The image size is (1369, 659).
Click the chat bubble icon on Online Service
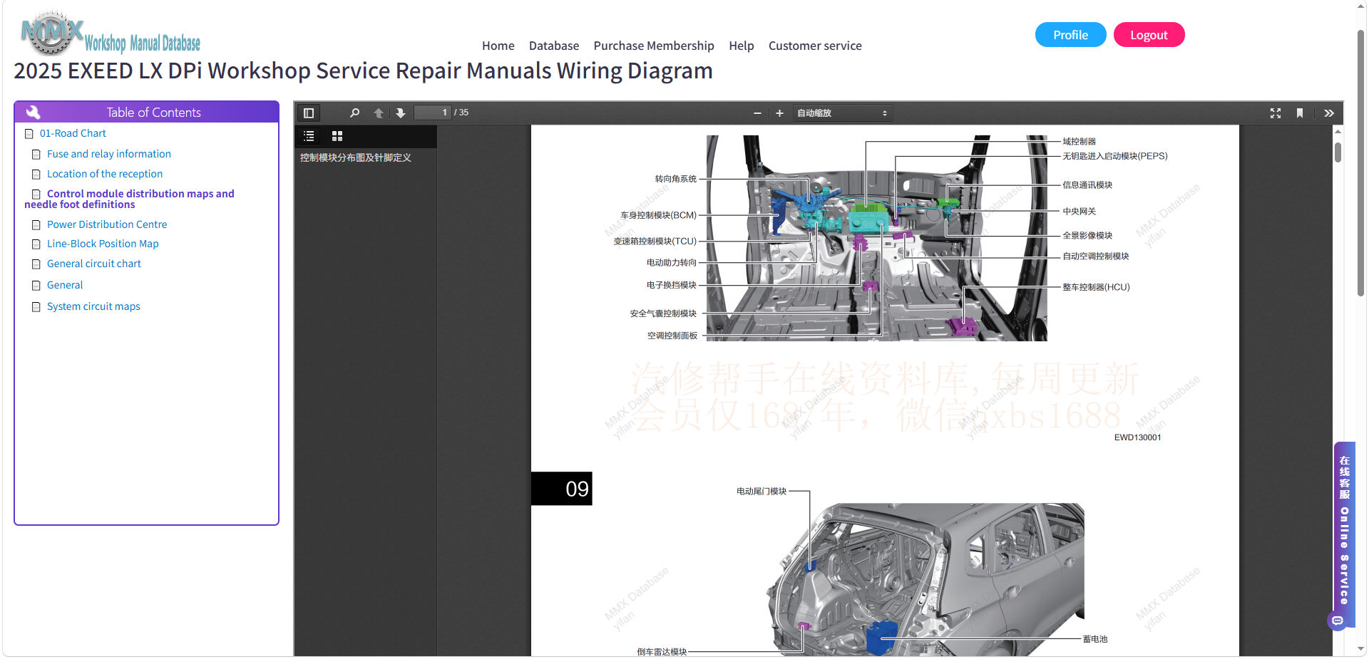(x=1338, y=621)
